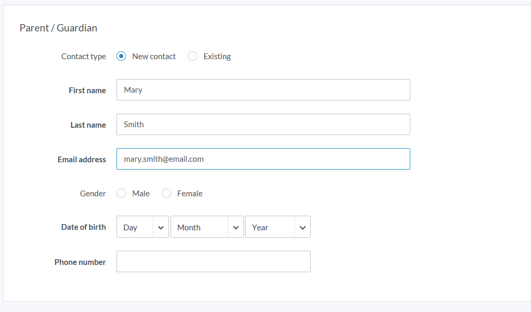Click the Last name label text
The image size is (531, 312).
(x=88, y=125)
